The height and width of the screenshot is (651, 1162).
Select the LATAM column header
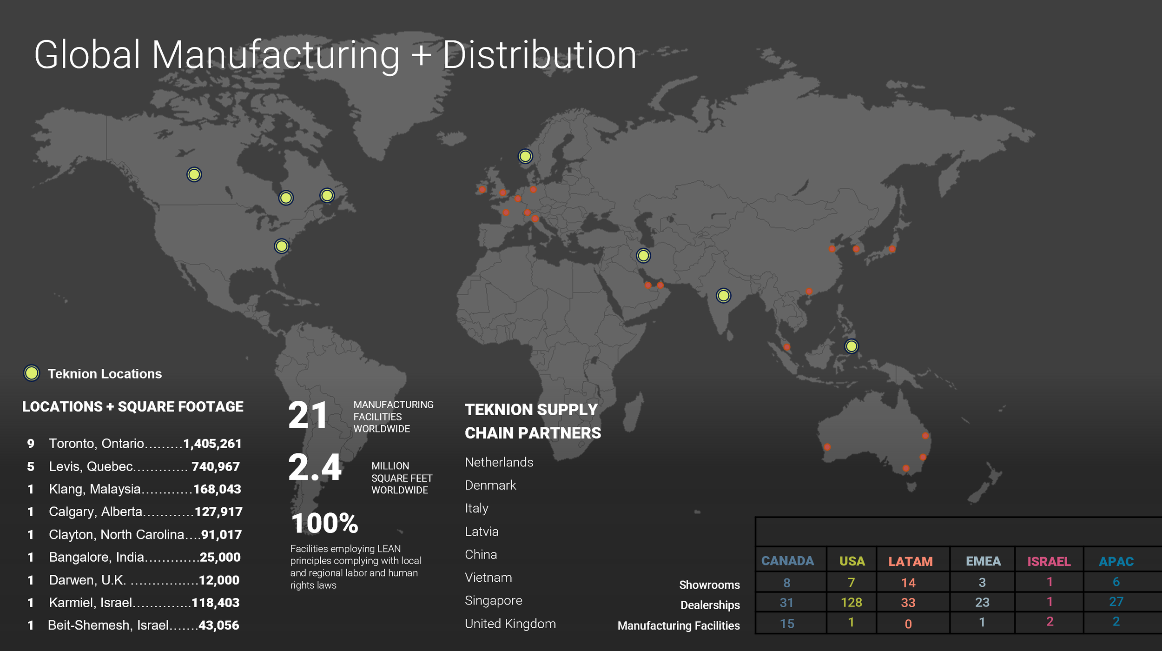[910, 561]
